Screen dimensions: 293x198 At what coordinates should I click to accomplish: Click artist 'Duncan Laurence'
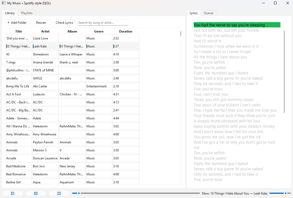(x=45, y=158)
